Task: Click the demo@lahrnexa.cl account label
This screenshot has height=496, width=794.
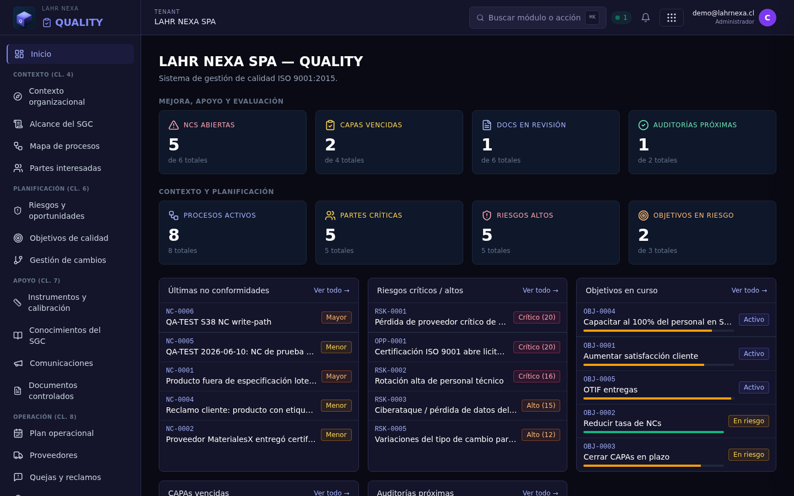Action: 723,13
